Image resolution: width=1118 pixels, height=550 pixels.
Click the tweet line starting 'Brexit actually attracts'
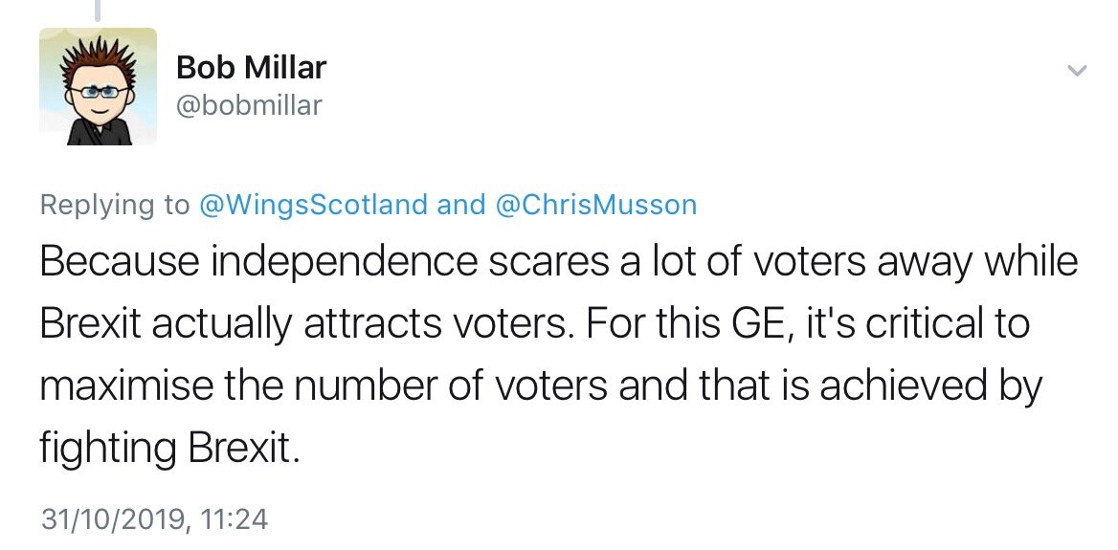535,324
